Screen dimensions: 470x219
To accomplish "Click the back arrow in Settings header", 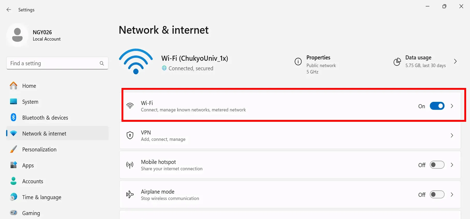I will (x=9, y=10).
